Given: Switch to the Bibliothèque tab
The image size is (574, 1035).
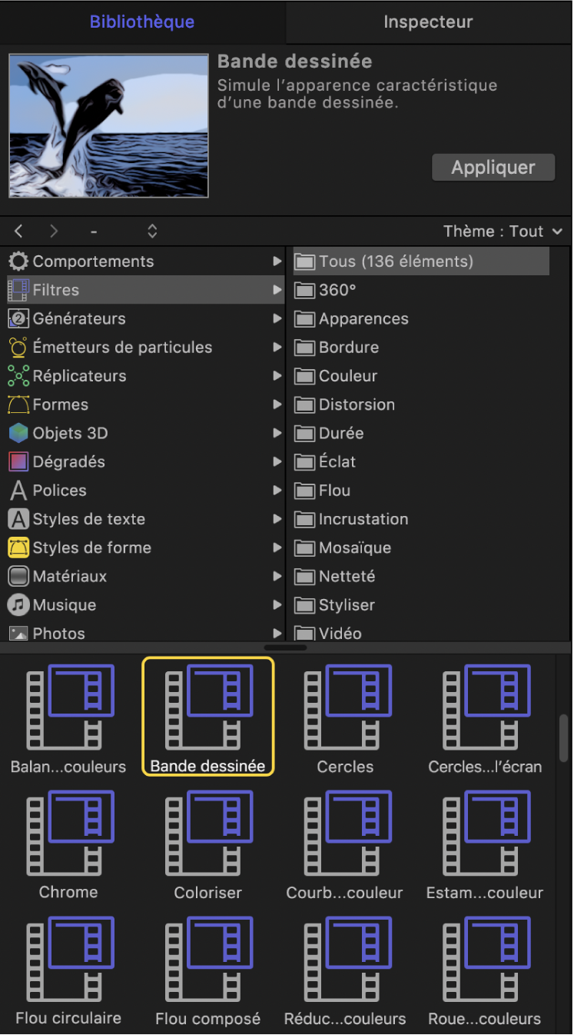Looking at the screenshot, I should pos(142,22).
